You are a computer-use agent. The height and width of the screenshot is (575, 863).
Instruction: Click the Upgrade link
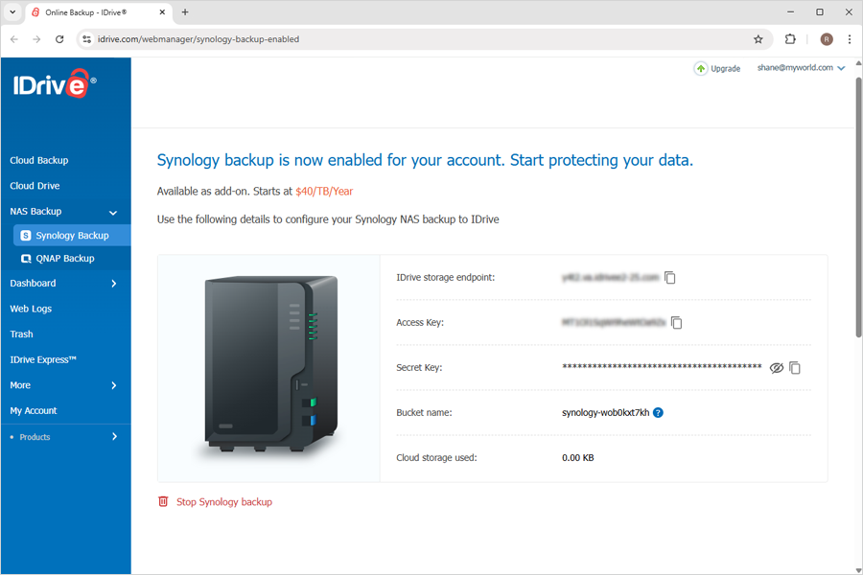pyautogui.click(x=726, y=68)
